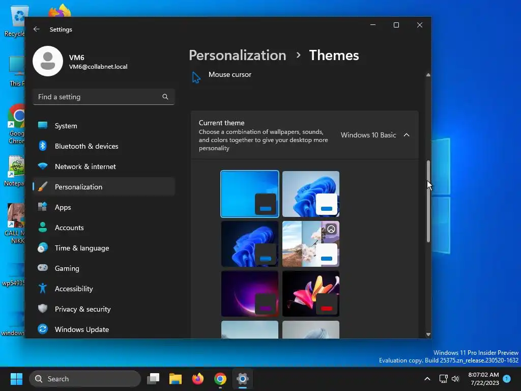This screenshot has height=391, width=521.
Task: Open Accessibility settings category
Action: 104,289
